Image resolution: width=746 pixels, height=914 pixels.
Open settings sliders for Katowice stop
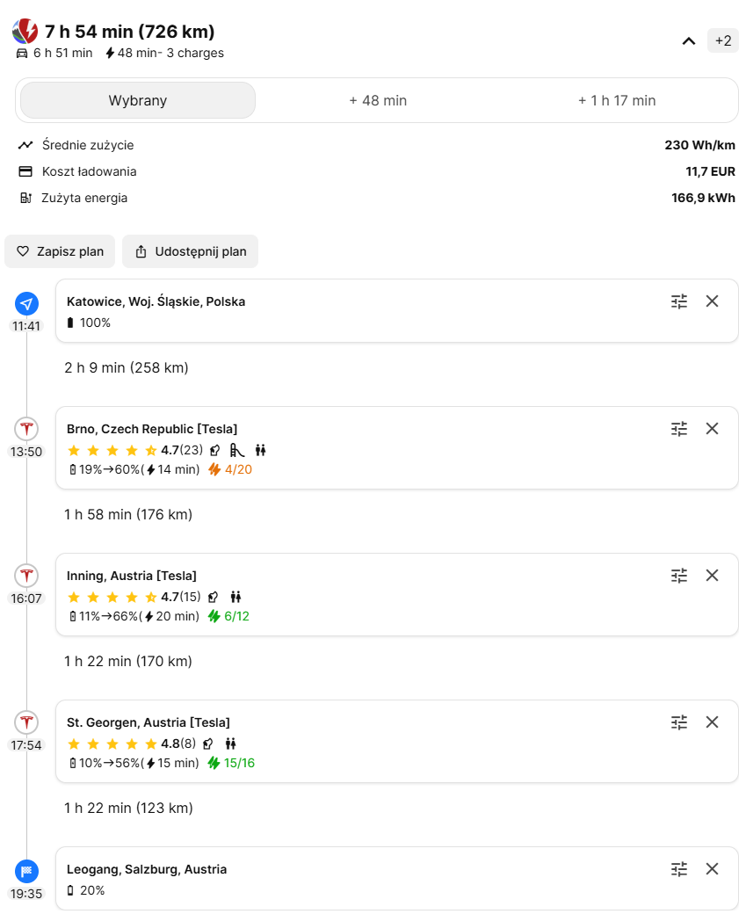679,301
